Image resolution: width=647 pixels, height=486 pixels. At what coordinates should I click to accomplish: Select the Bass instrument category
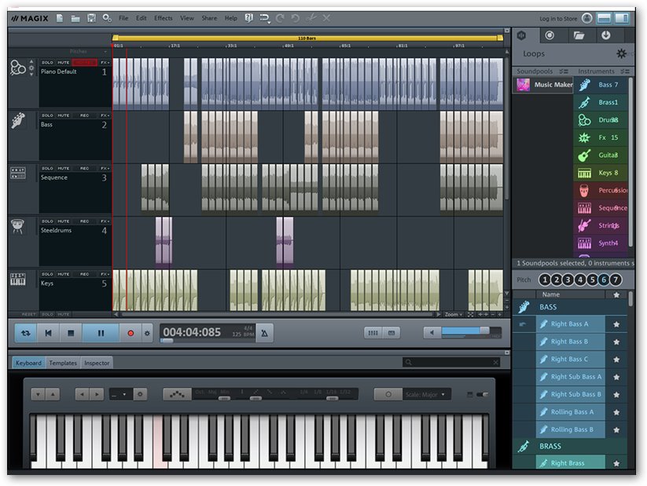click(601, 85)
